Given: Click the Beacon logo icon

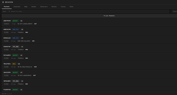Looking at the screenshot, I should coord(3,2).
